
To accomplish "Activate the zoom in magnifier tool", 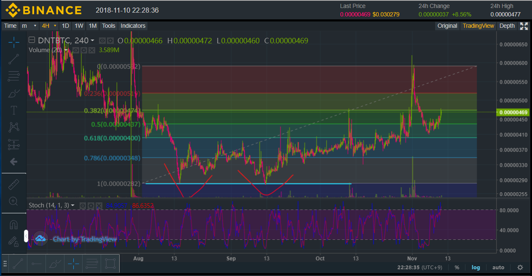I will point(13,201).
